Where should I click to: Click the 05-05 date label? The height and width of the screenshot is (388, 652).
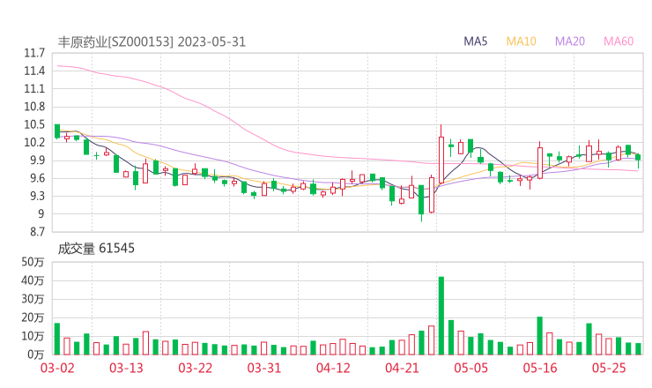tap(471, 368)
